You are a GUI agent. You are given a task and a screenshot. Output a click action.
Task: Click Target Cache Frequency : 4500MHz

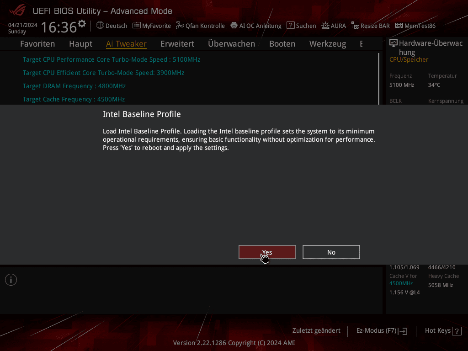[74, 99]
